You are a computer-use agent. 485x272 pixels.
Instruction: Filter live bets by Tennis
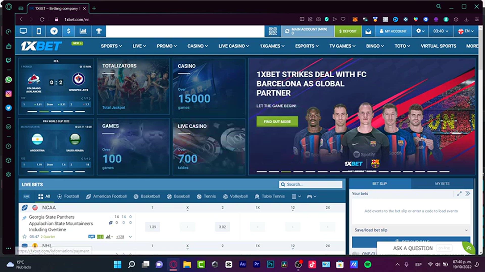click(206, 196)
